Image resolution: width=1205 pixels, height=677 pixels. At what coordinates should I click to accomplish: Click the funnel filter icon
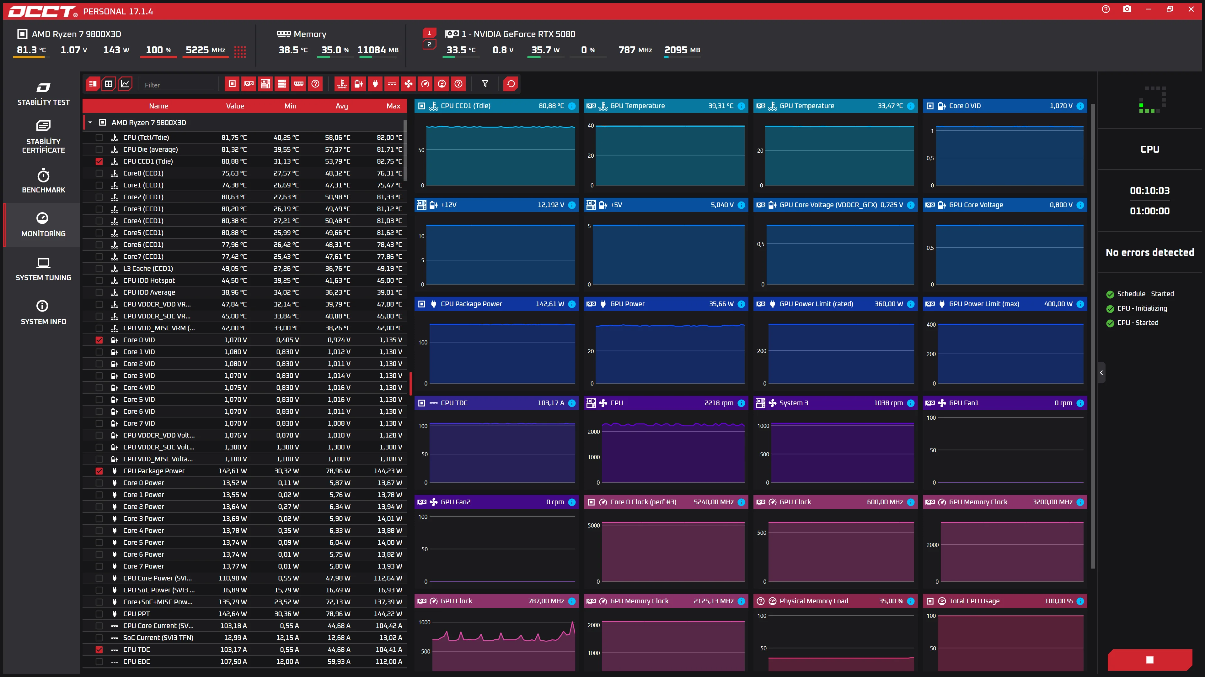pos(485,84)
